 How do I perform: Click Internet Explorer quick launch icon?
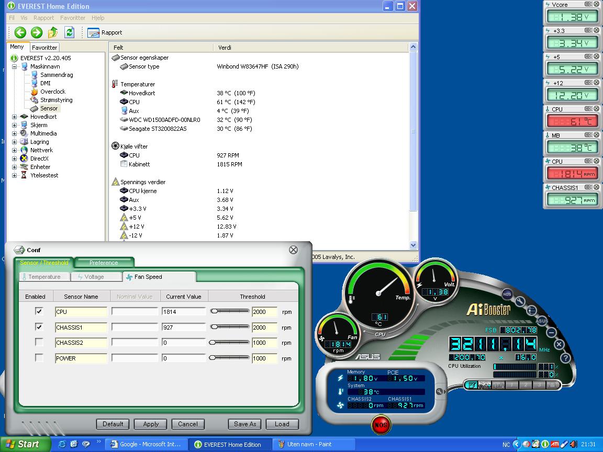[62, 444]
